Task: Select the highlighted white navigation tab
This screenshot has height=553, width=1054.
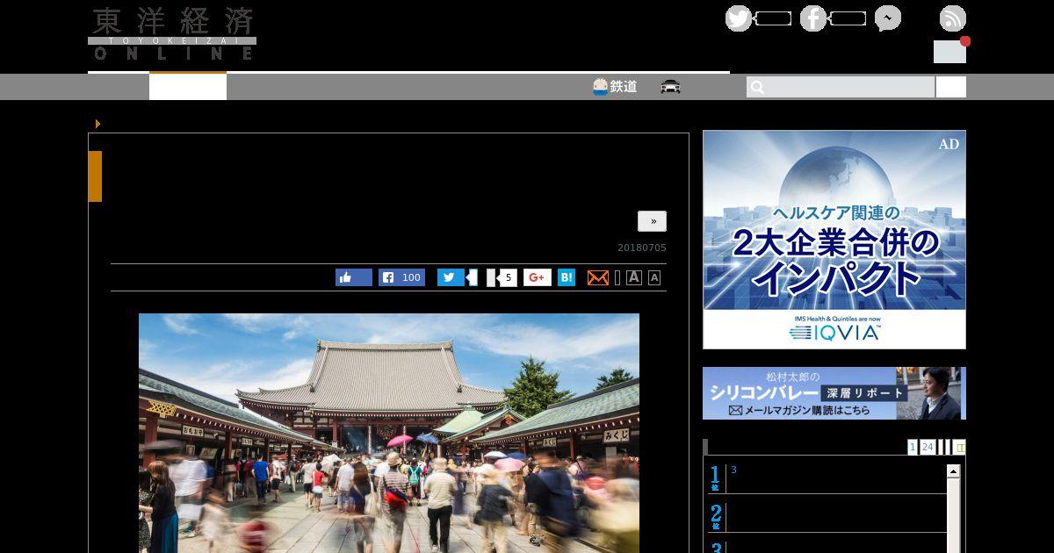Action: (188, 87)
